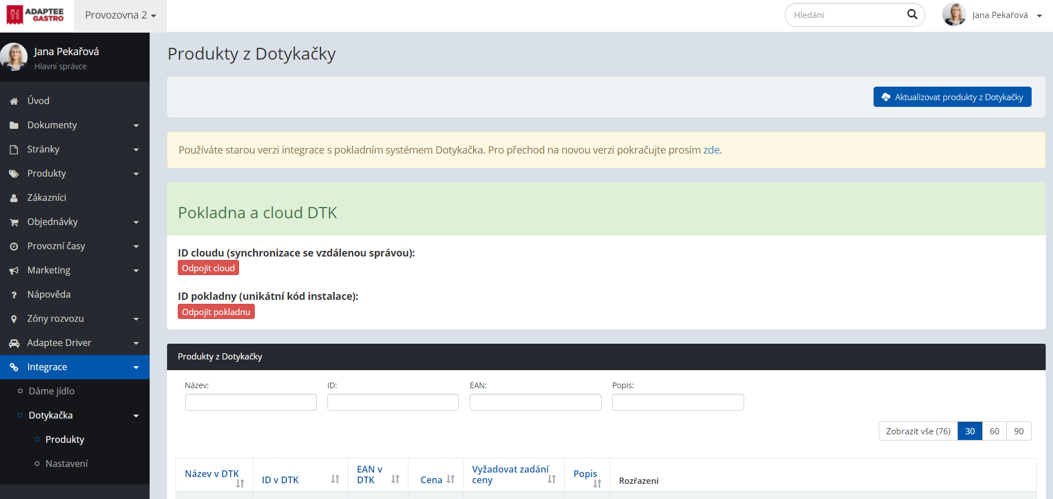
Task: Click the folder icon beside Dokumenty
Action: pyautogui.click(x=14, y=125)
